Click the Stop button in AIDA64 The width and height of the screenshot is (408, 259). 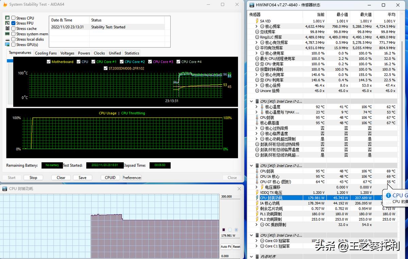[33, 177]
